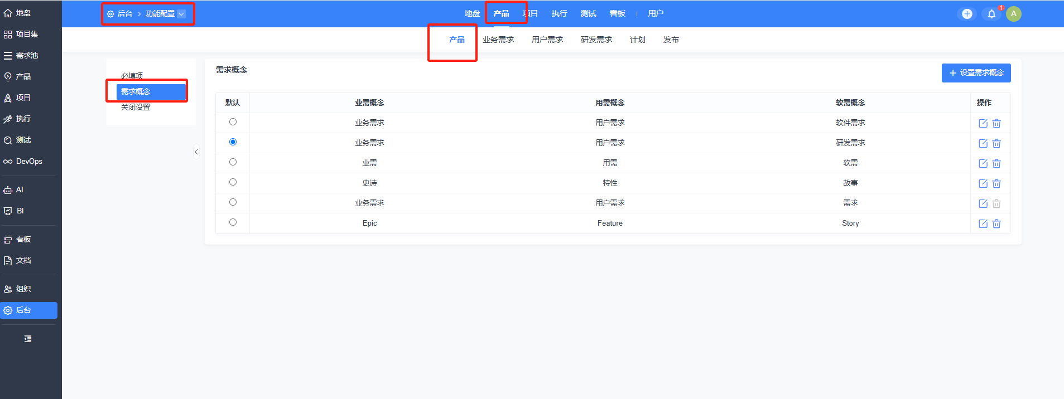Viewport: 1064px width, 399px height.
Task: Open the 产品 sub-tab
Action: tap(457, 40)
